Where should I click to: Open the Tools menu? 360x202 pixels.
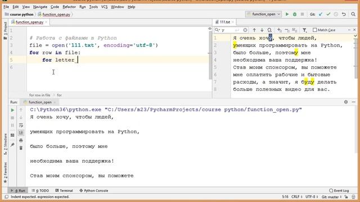pyautogui.click(x=93, y=7)
